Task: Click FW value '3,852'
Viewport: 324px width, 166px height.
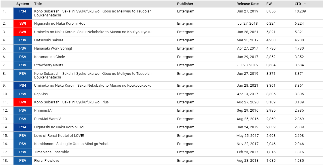Action: point(271,57)
